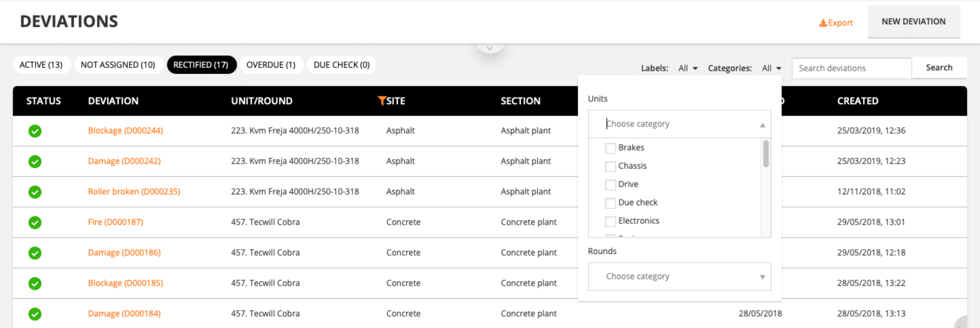Open the Categories All dropdown
The height and width of the screenshot is (328, 980).
[772, 68]
